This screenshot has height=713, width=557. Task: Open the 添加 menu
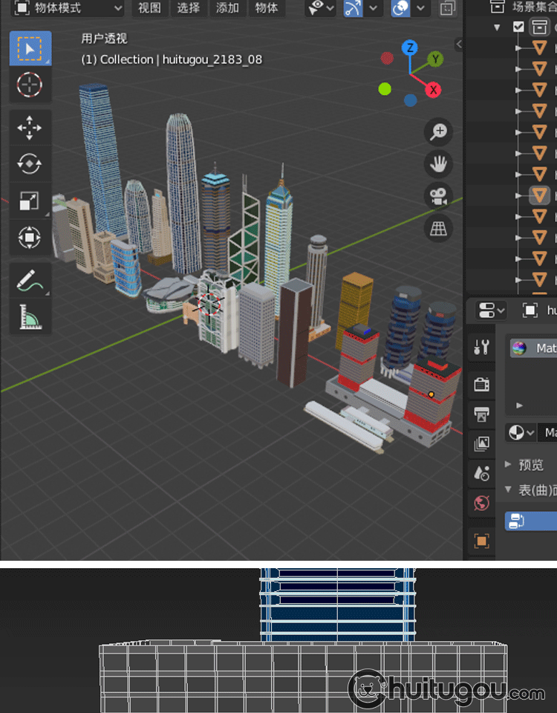227,8
